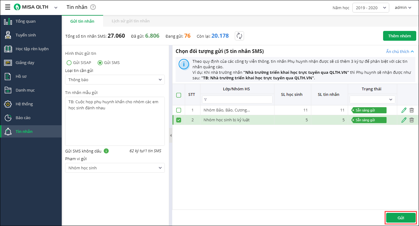Screen dimensions: 419x226
Task: Delete the Nhóm học sinh bị kỷ luật group
Action: tap(412, 120)
